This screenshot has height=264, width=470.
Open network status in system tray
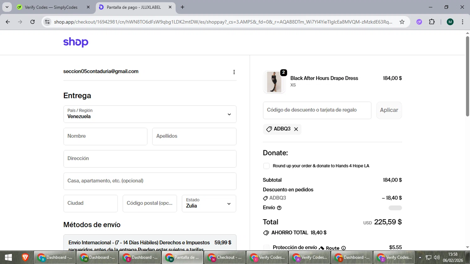tap(428, 257)
